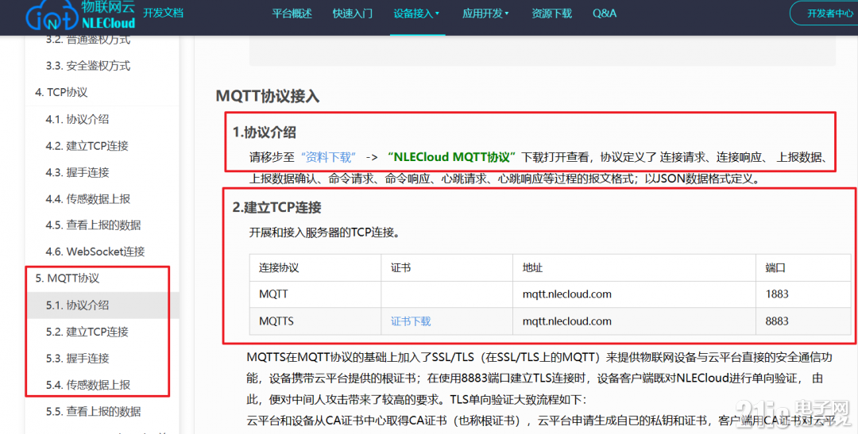Open sidebar item 5.5. 查看上报的数据
Viewport: 858px width, 434px height.
coord(93,411)
